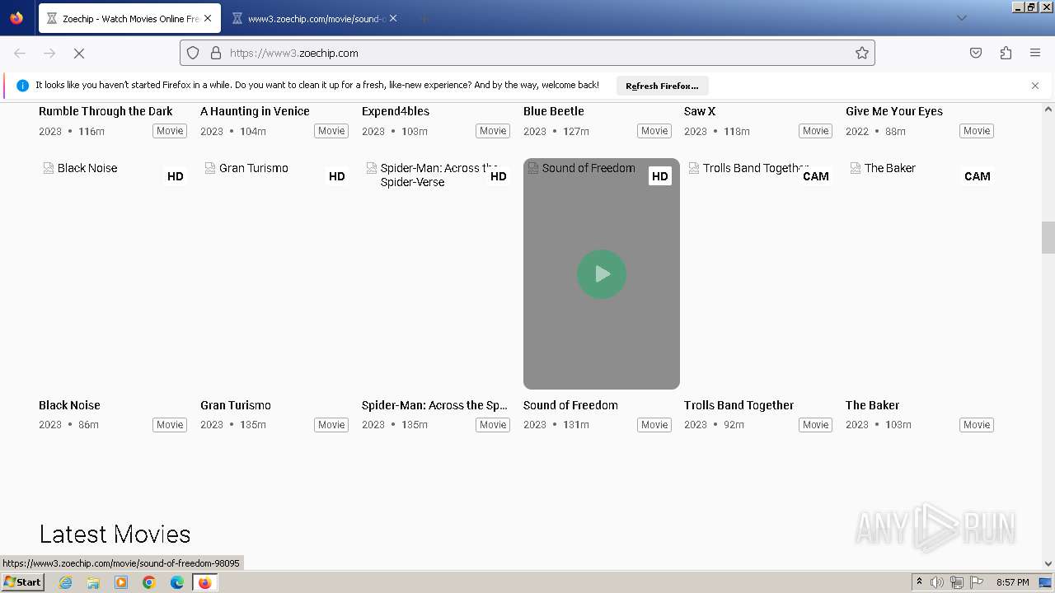The width and height of the screenshot is (1055, 593).
Task: Go back with the back arrow
Action: [x=20, y=53]
